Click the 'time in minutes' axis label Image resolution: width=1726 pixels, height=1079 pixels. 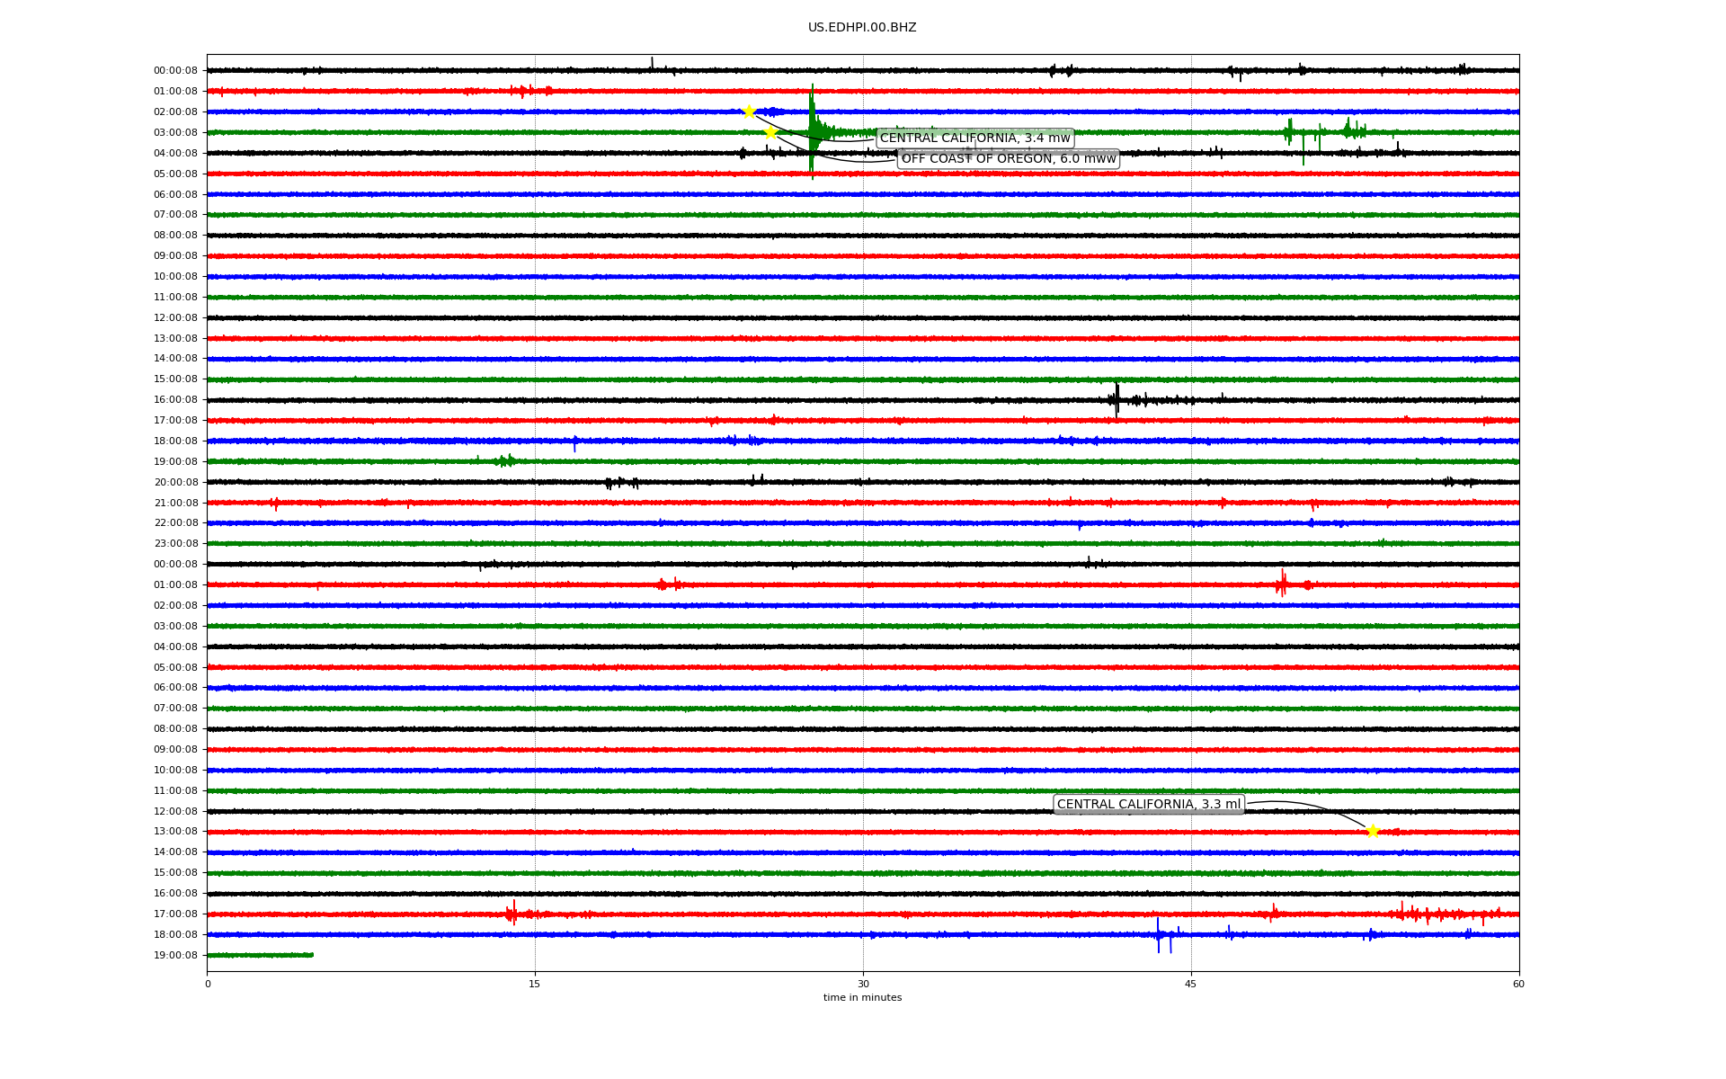[x=861, y=998]
